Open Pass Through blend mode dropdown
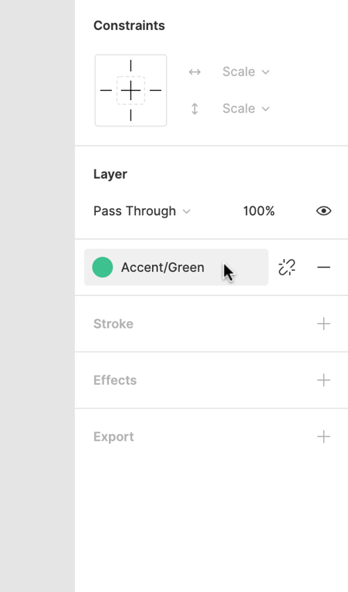Image resolution: width=348 pixels, height=592 pixels. click(142, 210)
